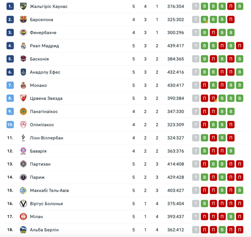Open the Барселона club crest
The image size is (251, 237).
click(x=23, y=20)
